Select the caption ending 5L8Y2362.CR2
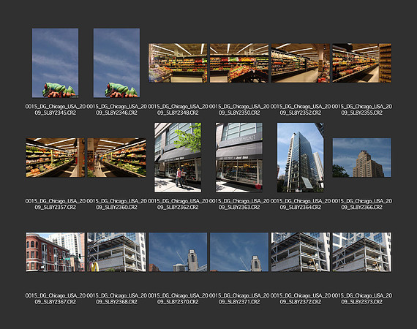Screen dimensions: 417x329 coord(178,204)
